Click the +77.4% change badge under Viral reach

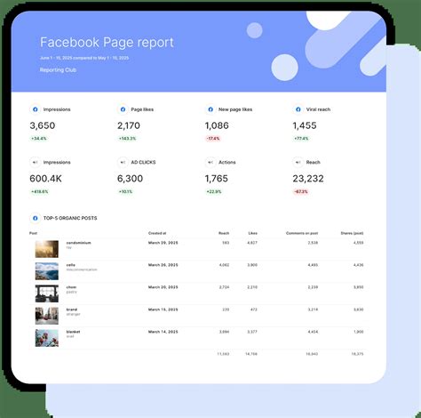click(x=301, y=139)
